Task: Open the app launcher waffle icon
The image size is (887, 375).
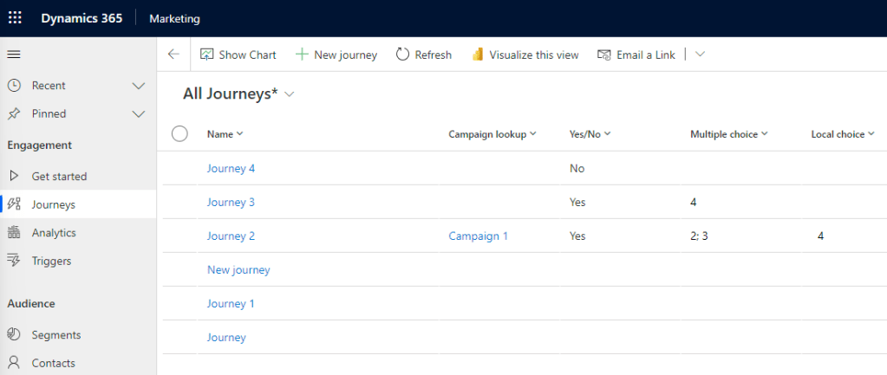Action: (x=15, y=18)
